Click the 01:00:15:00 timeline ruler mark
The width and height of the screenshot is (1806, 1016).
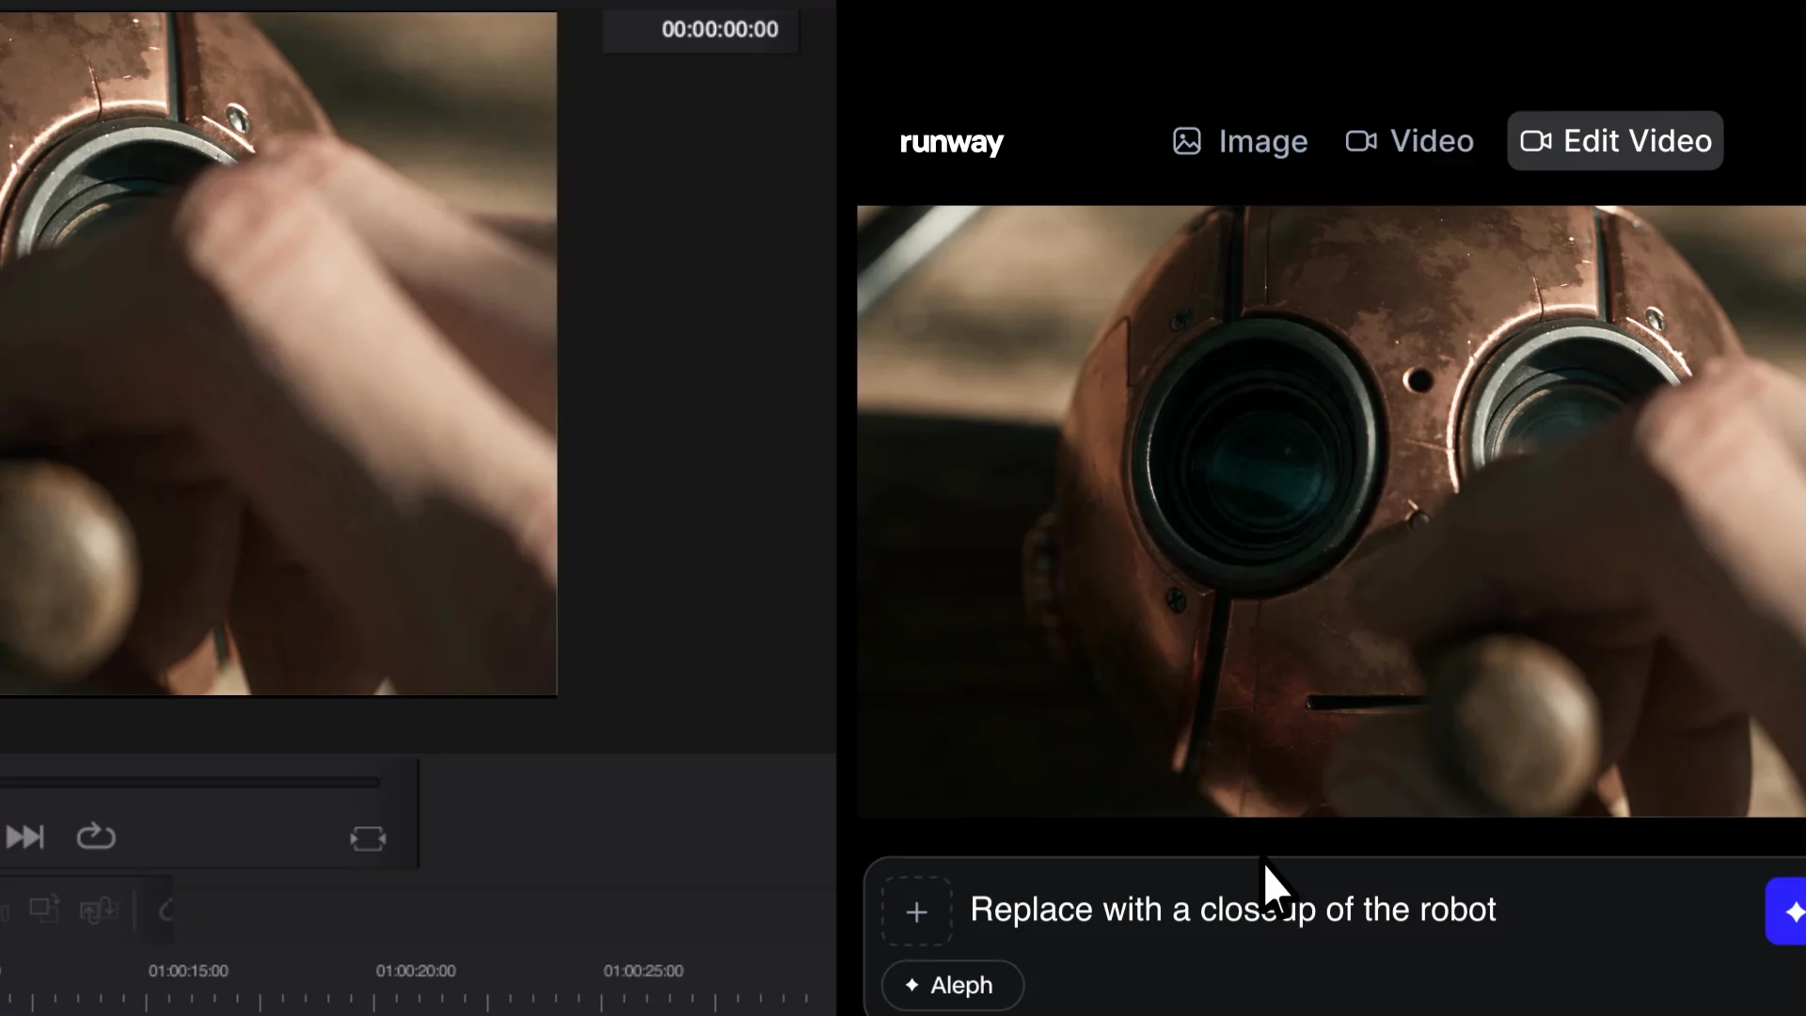coord(188,970)
